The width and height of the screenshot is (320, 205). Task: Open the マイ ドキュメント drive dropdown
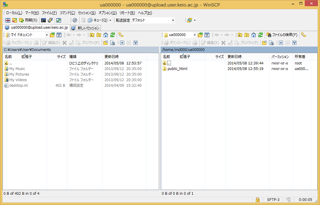point(47,35)
